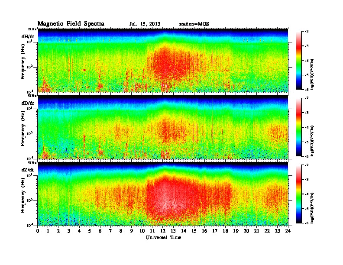Click the hour '5' tick label on Universal Time axis
Image resolution: width=343 pixels, height=265 pixels.
tap(90, 231)
